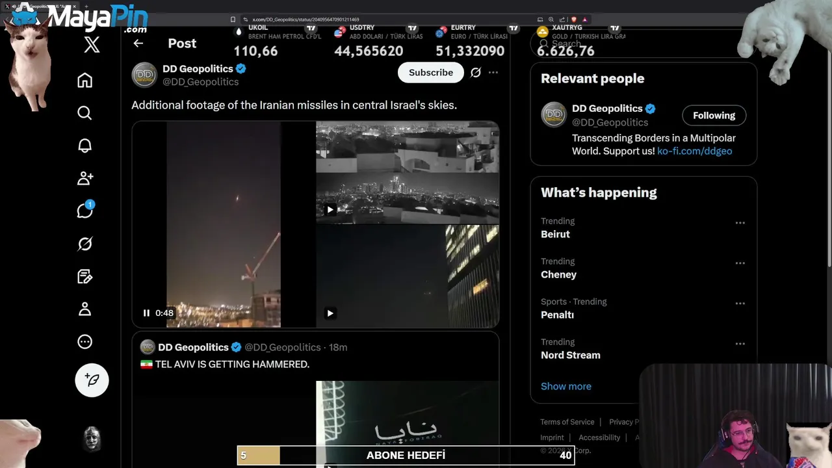Image resolution: width=832 pixels, height=468 pixels.
Task: Open site settings icon in address bar
Action: [x=246, y=19]
